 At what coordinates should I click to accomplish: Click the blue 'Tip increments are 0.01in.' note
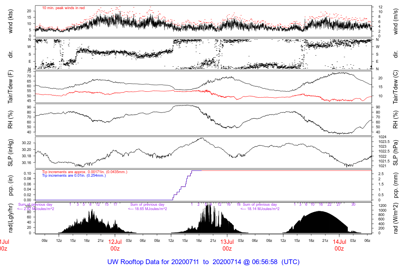[x=74, y=176]
